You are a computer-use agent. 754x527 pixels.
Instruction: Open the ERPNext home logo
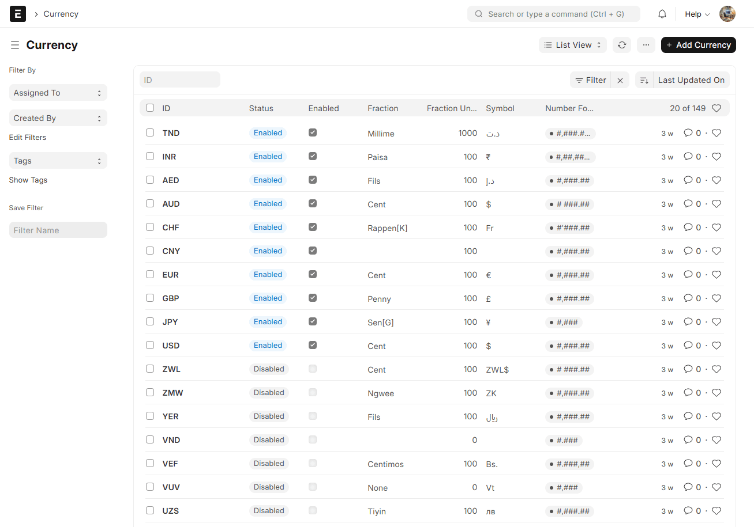pos(18,14)
